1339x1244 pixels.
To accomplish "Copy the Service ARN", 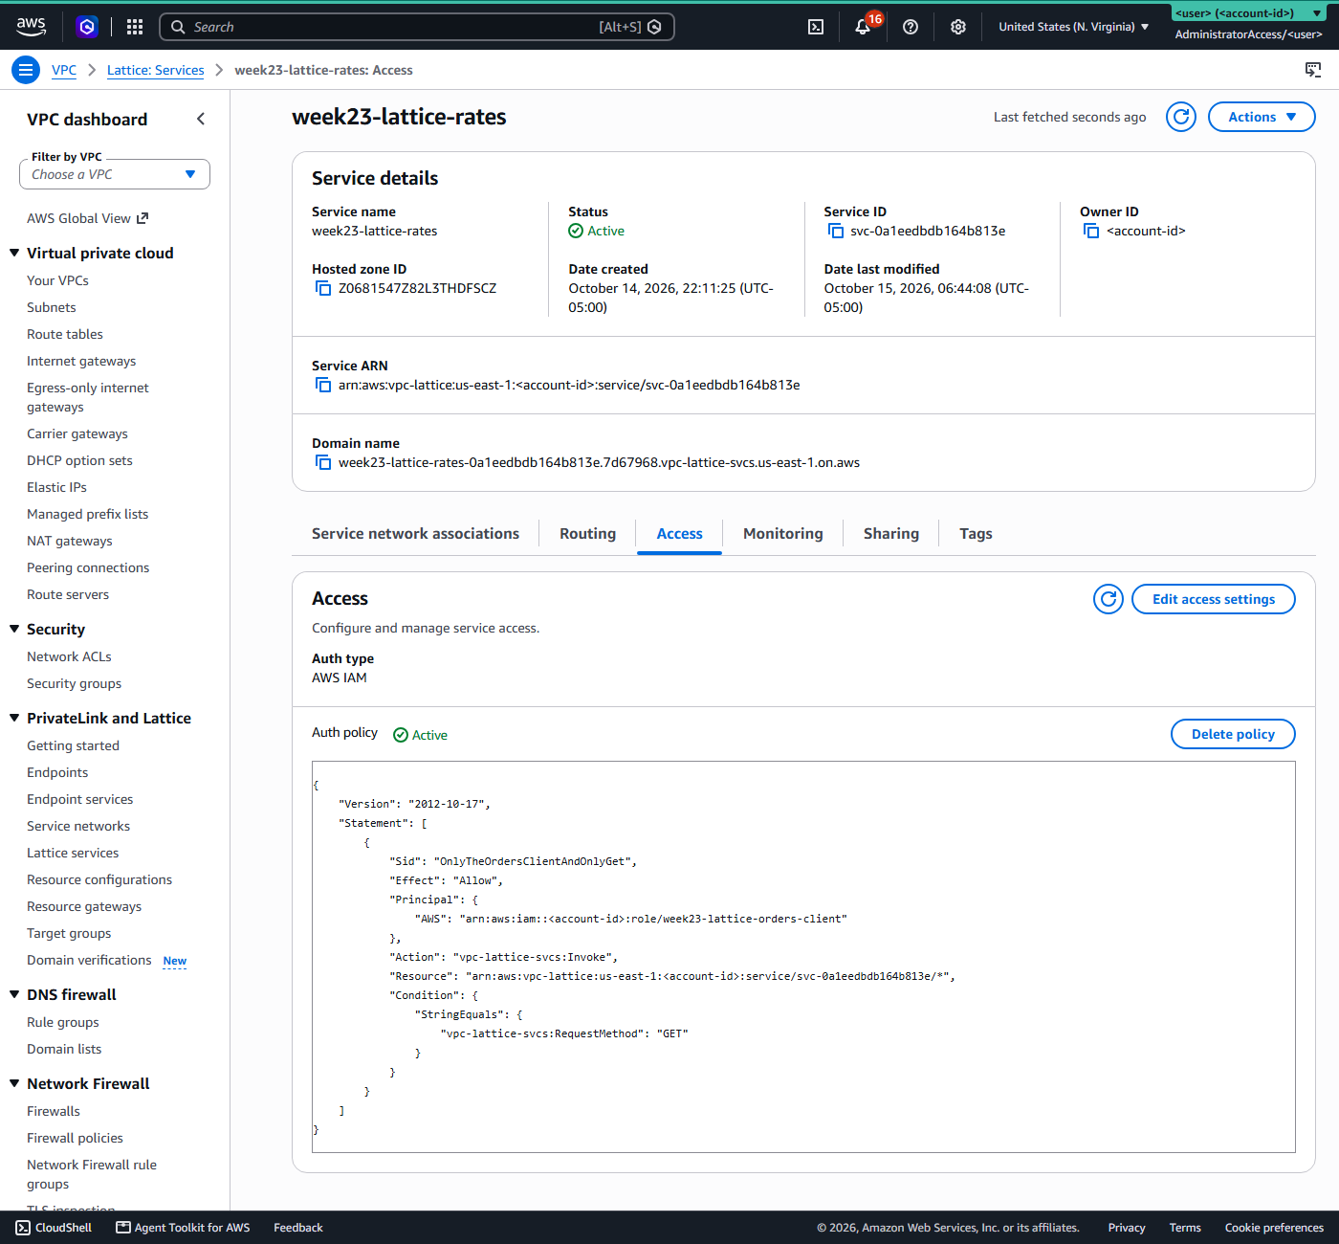I will pos(323,385).
